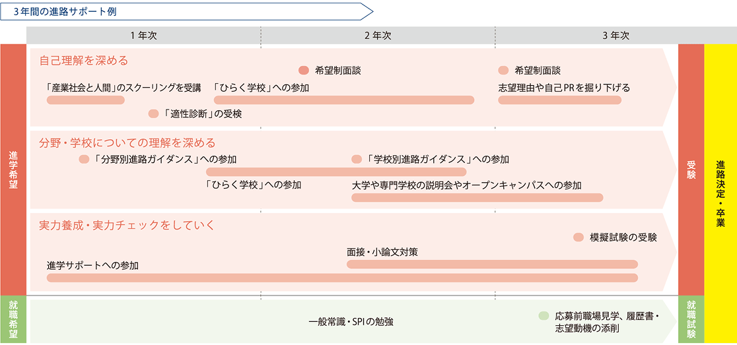The image size is (737, 345).
Task: Select the 2年次 column header
Action: pos(378,35)
